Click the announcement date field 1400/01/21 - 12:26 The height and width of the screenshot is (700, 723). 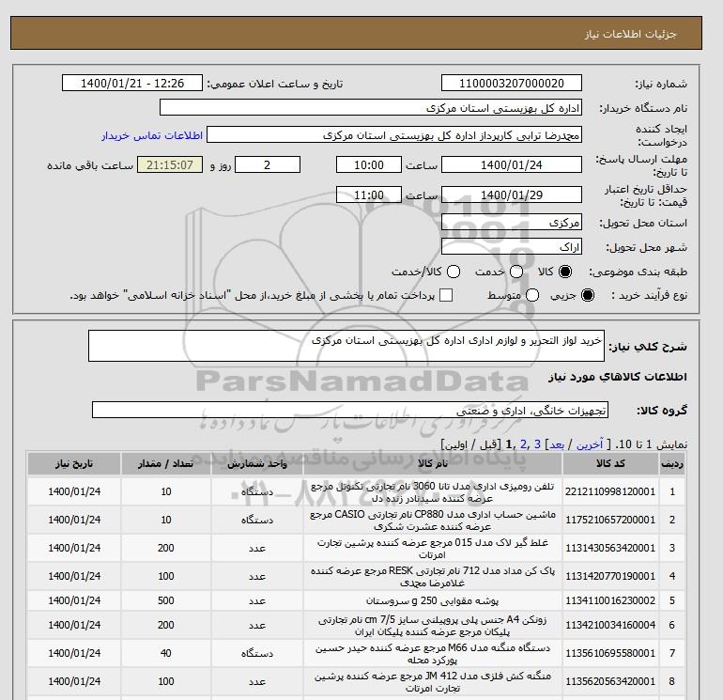point(131,83)
